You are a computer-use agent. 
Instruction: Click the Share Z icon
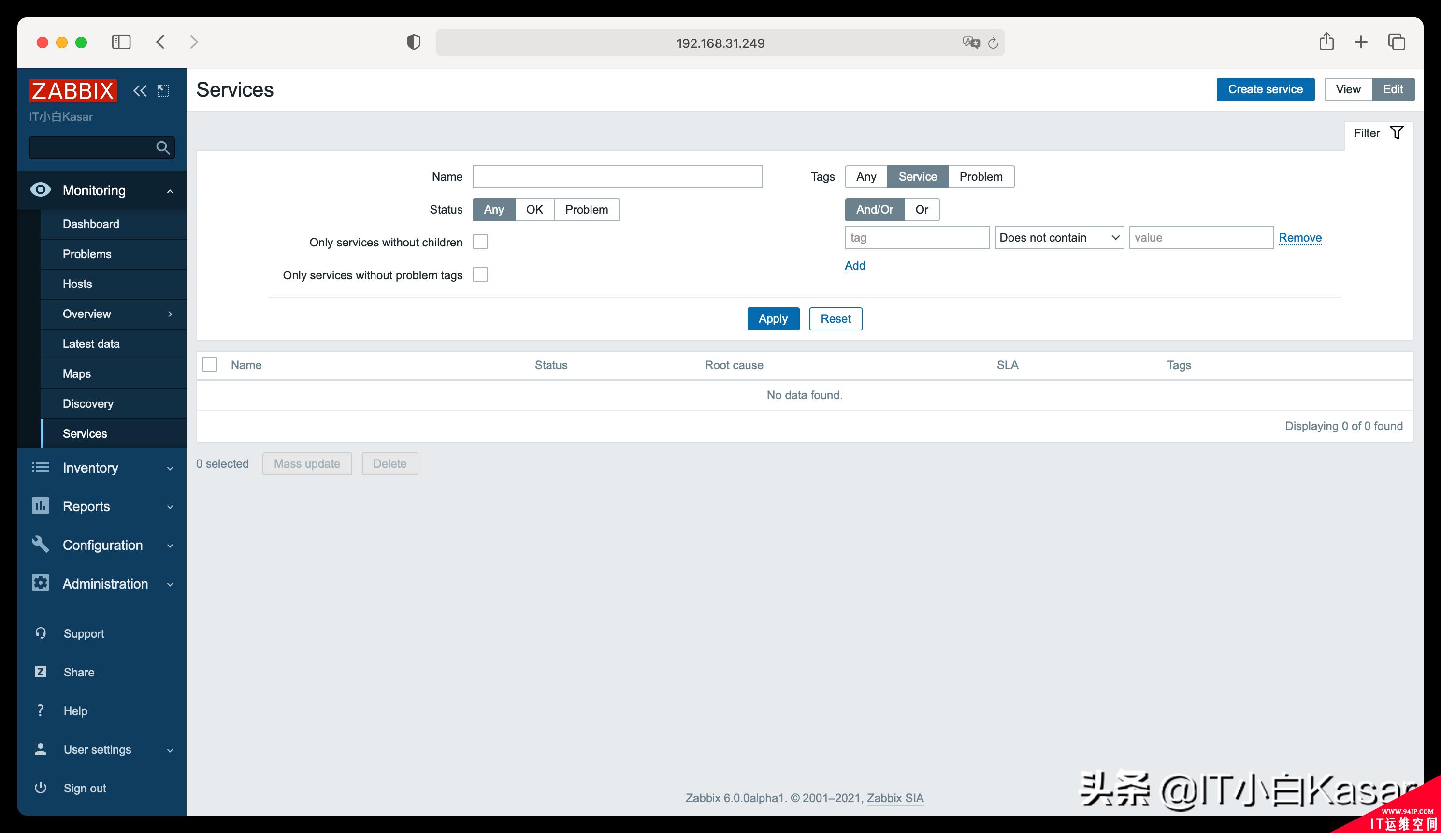41,671
